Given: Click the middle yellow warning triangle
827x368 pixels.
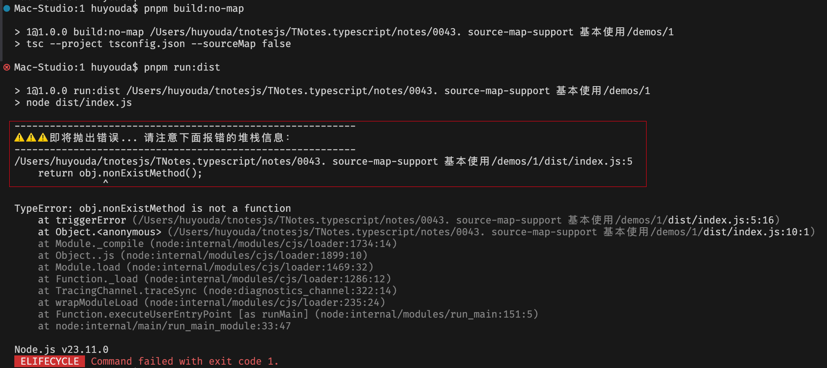Looking at the screenshot, I should click(31, 138).
